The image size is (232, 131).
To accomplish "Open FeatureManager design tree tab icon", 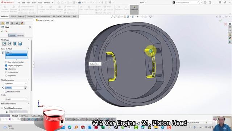I will tap(3, 23).
